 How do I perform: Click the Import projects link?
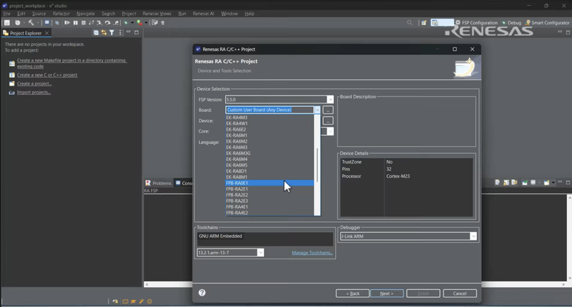(x=34, y=93)
